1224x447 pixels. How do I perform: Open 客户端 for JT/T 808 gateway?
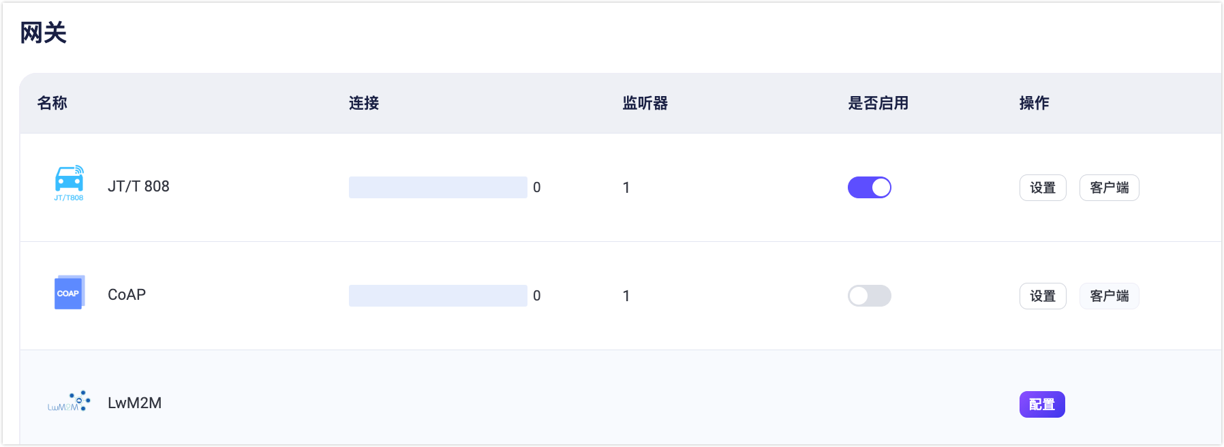[x=1109, y=187]
